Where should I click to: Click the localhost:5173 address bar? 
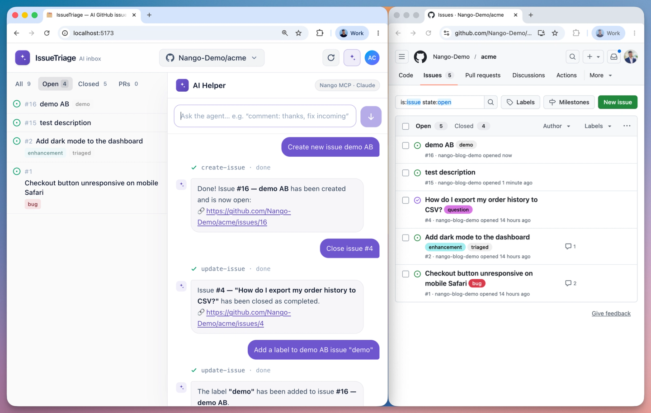pyautogui.click(x=183, y=33)
